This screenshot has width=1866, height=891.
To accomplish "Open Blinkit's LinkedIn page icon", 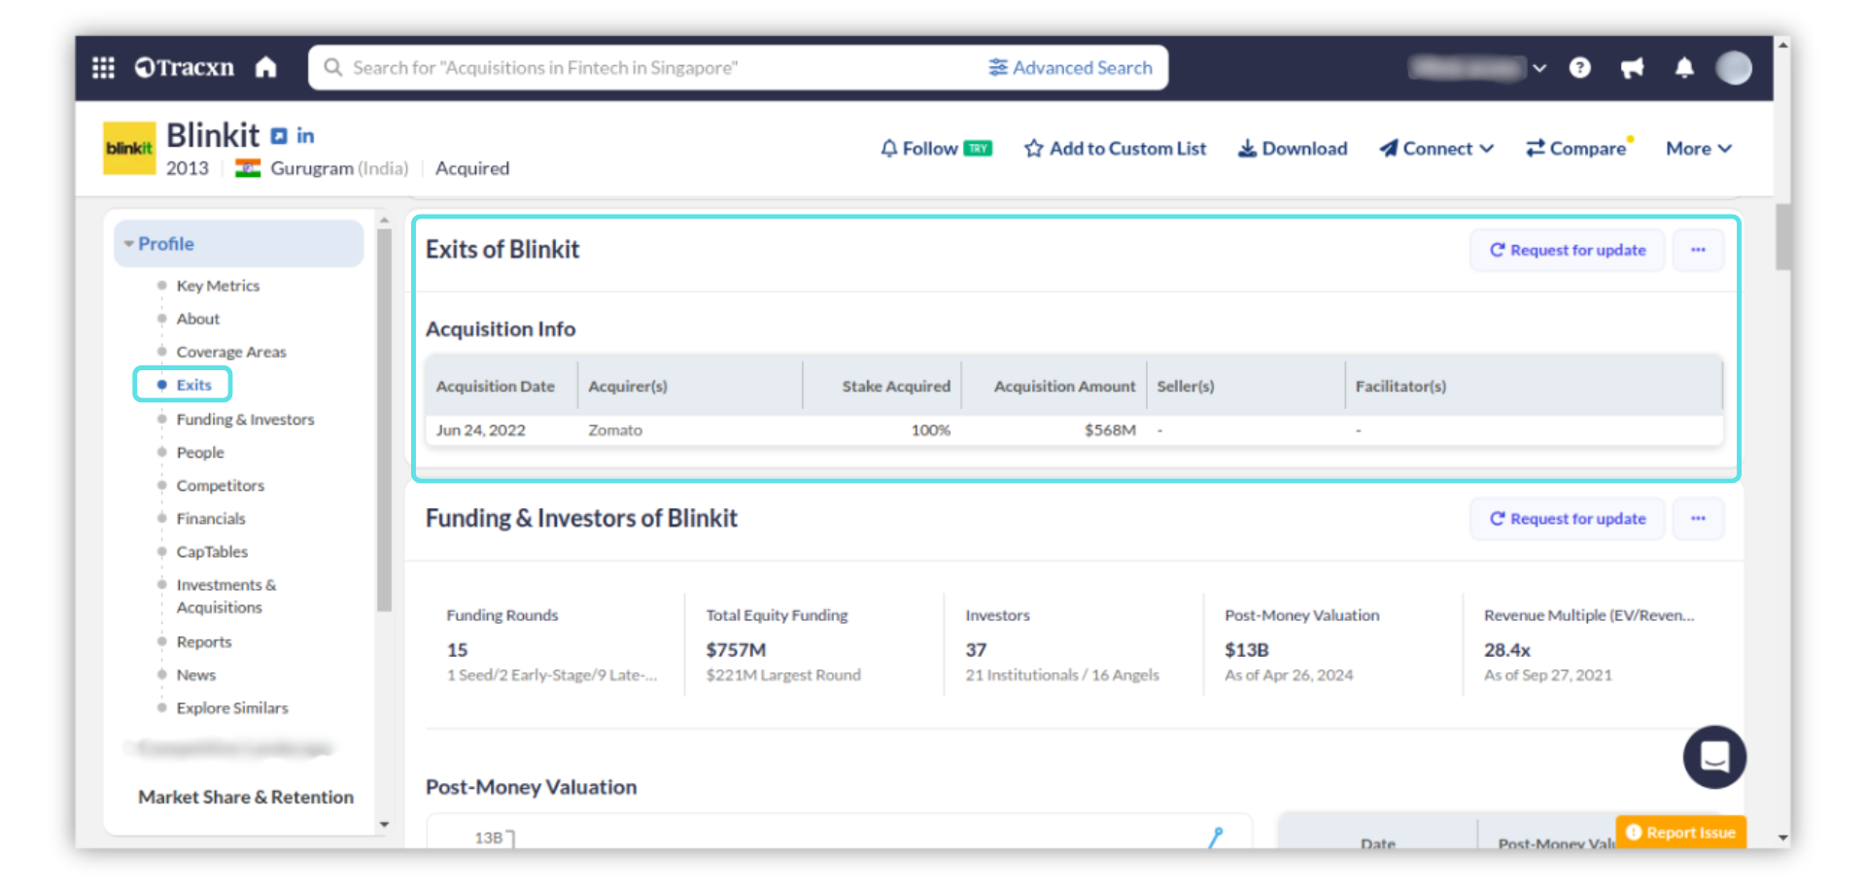I will pos(305,136).
